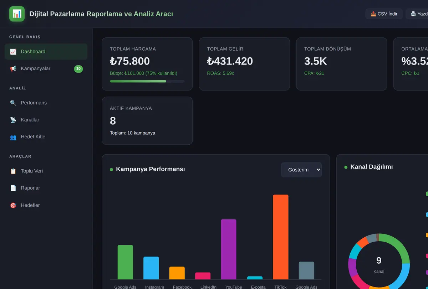Expand the Gösterim metric dropdown

(301, 170)
